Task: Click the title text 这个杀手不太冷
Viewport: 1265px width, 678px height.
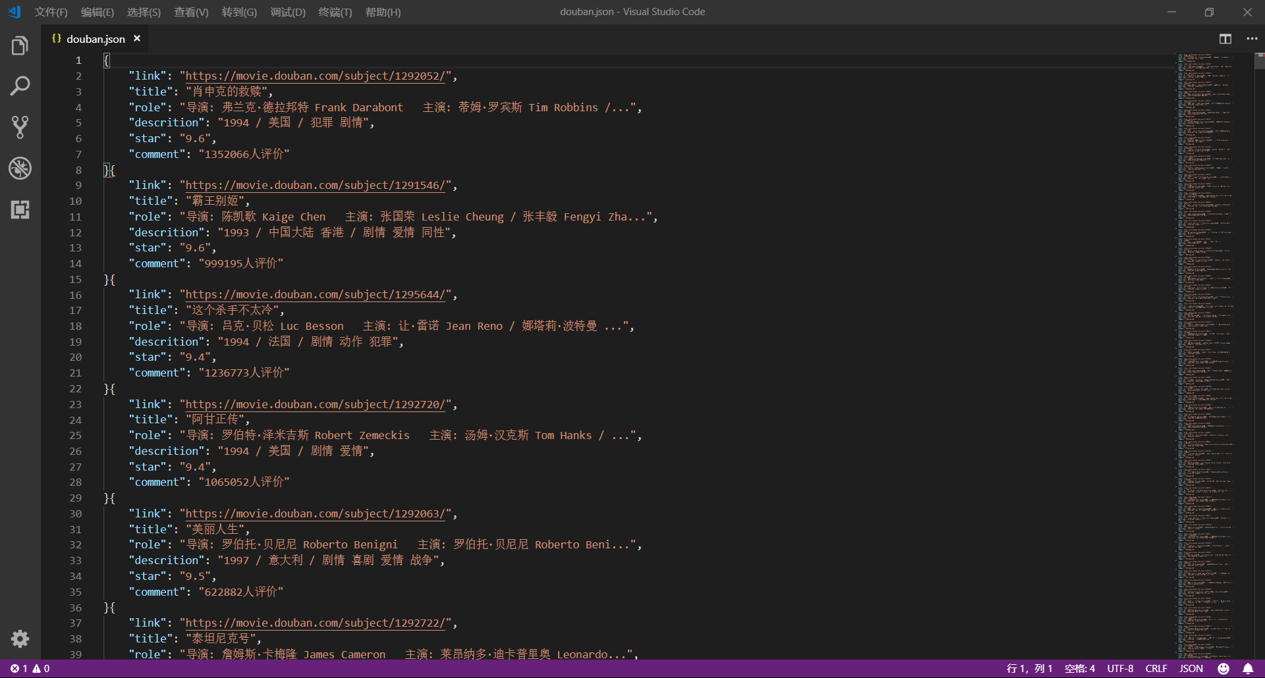Action: 233,310
